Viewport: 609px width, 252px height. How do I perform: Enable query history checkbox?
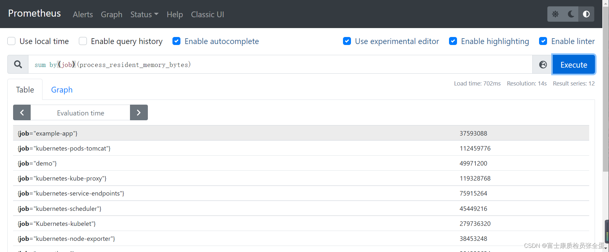[x=83, y=41]
